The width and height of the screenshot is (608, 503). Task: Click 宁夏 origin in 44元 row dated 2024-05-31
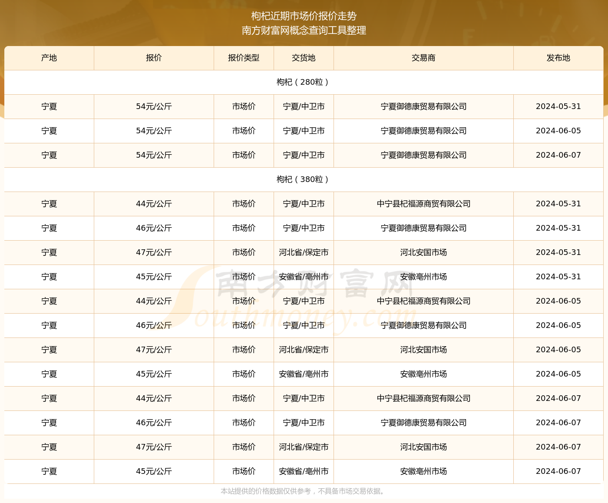pyautogui.click(x=49, y=204)
